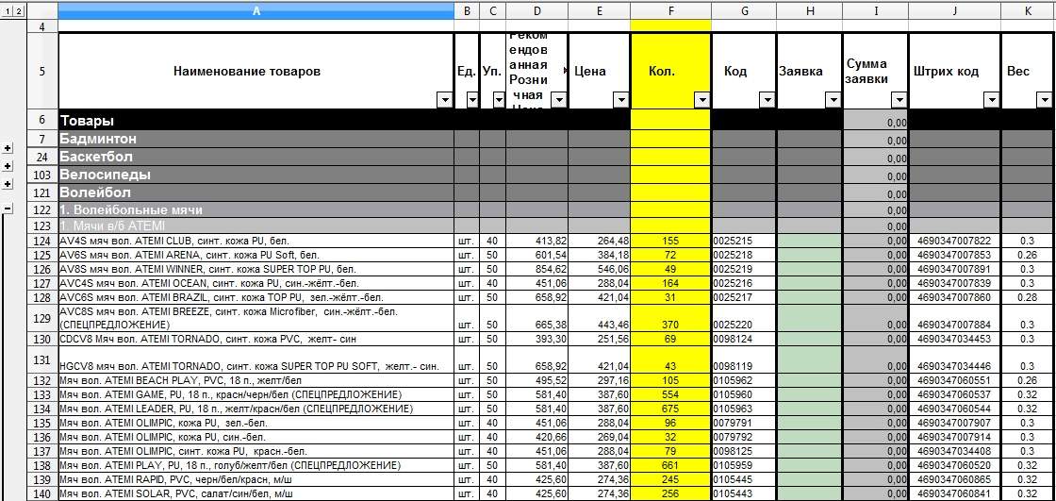The image size is (1056, 501).
Task: Select column F header
Action: pyautogui.click(x=670, y=10)
